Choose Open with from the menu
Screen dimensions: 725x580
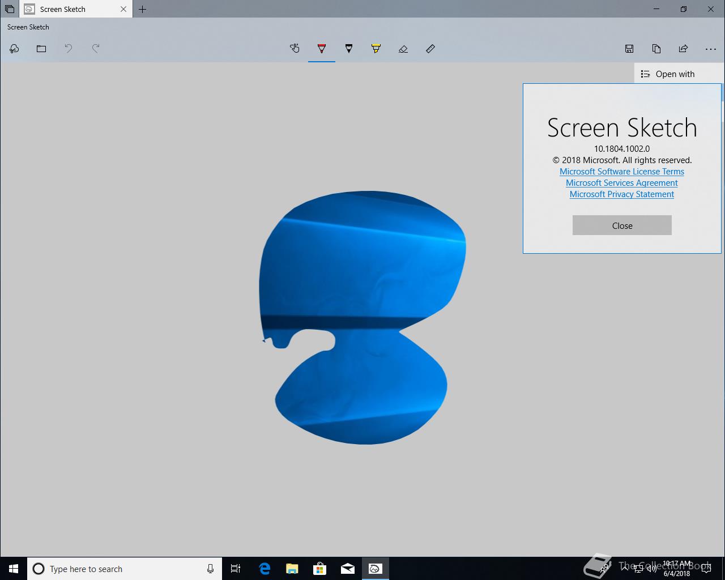click(x=677, y=74)
